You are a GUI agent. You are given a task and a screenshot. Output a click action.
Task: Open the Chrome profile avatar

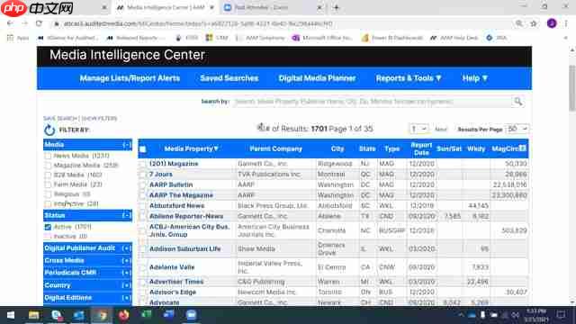pos(552,23)
